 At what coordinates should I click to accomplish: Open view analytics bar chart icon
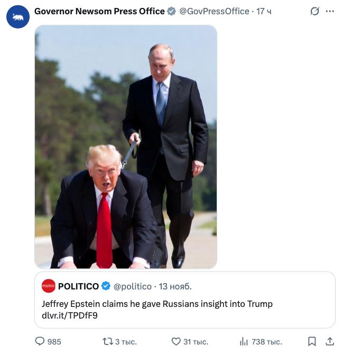244,341
